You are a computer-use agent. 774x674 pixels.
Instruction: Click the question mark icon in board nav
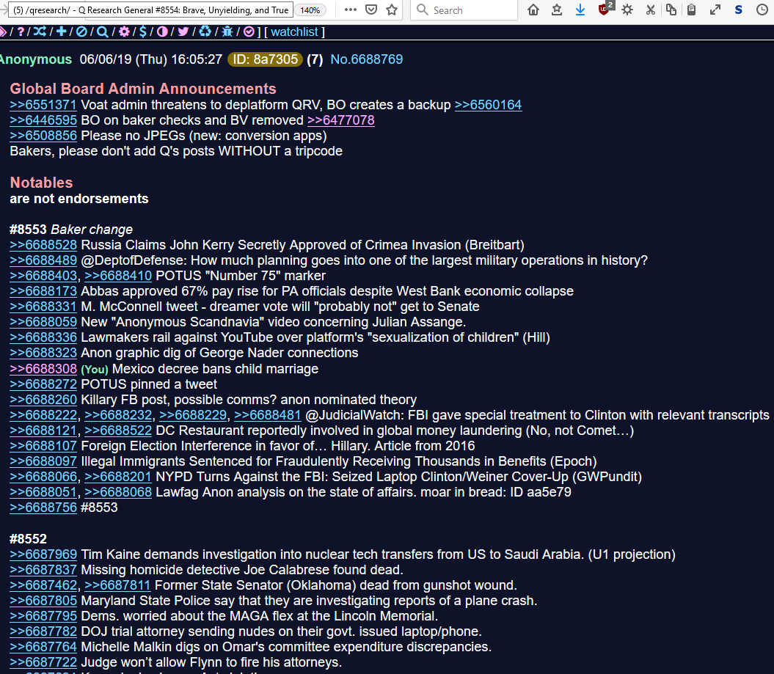pos(21,32)
